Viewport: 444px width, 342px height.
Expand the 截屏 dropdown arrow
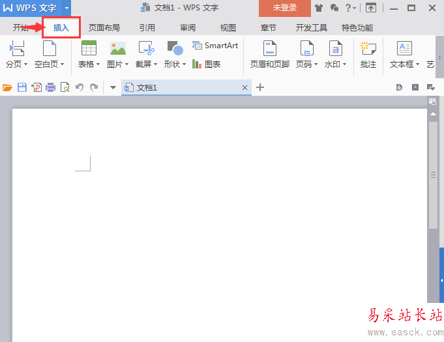tap(155, 64)
